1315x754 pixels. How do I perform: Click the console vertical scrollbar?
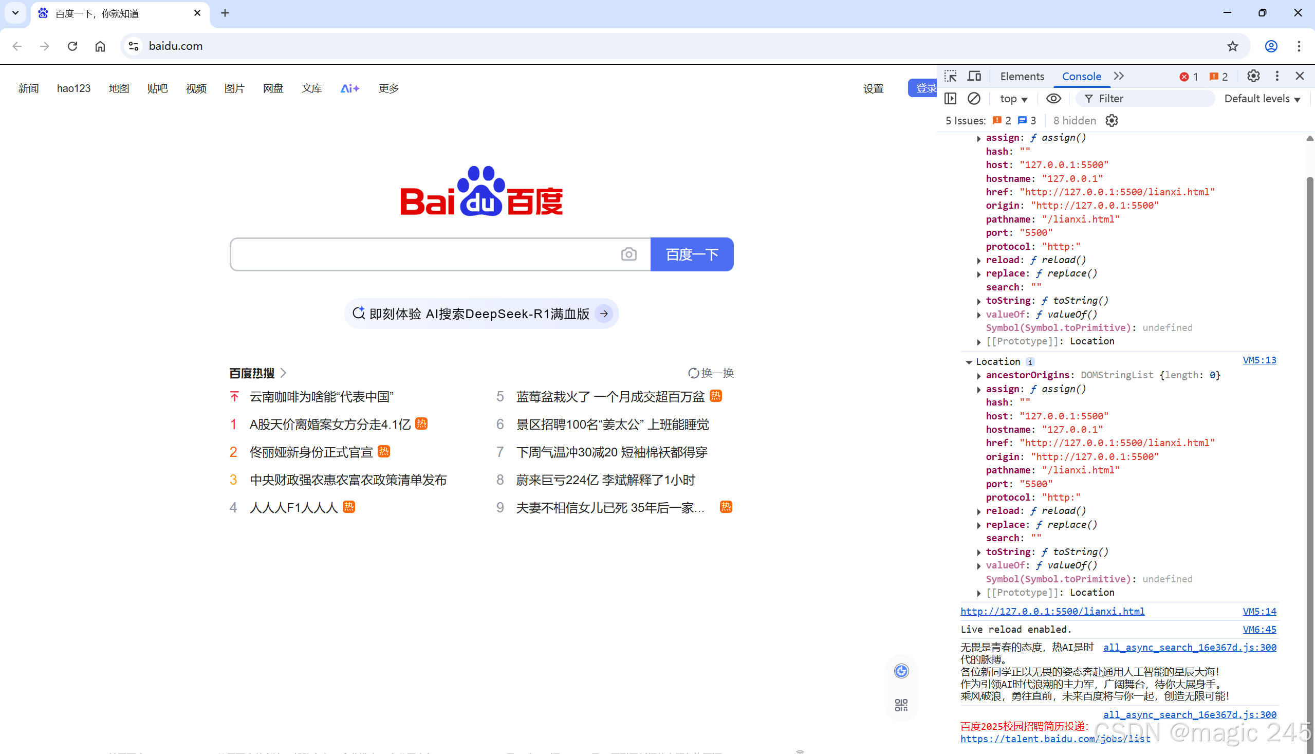click(x=1309, y=414)
